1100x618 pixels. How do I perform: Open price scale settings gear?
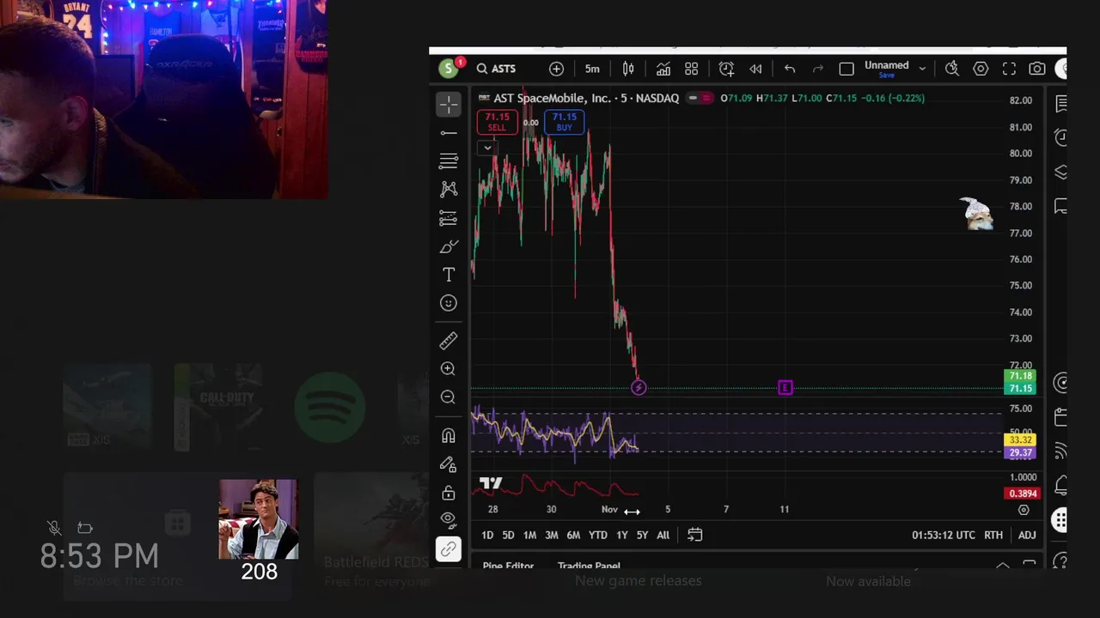pyautogui.click(x=1024, y=510)
